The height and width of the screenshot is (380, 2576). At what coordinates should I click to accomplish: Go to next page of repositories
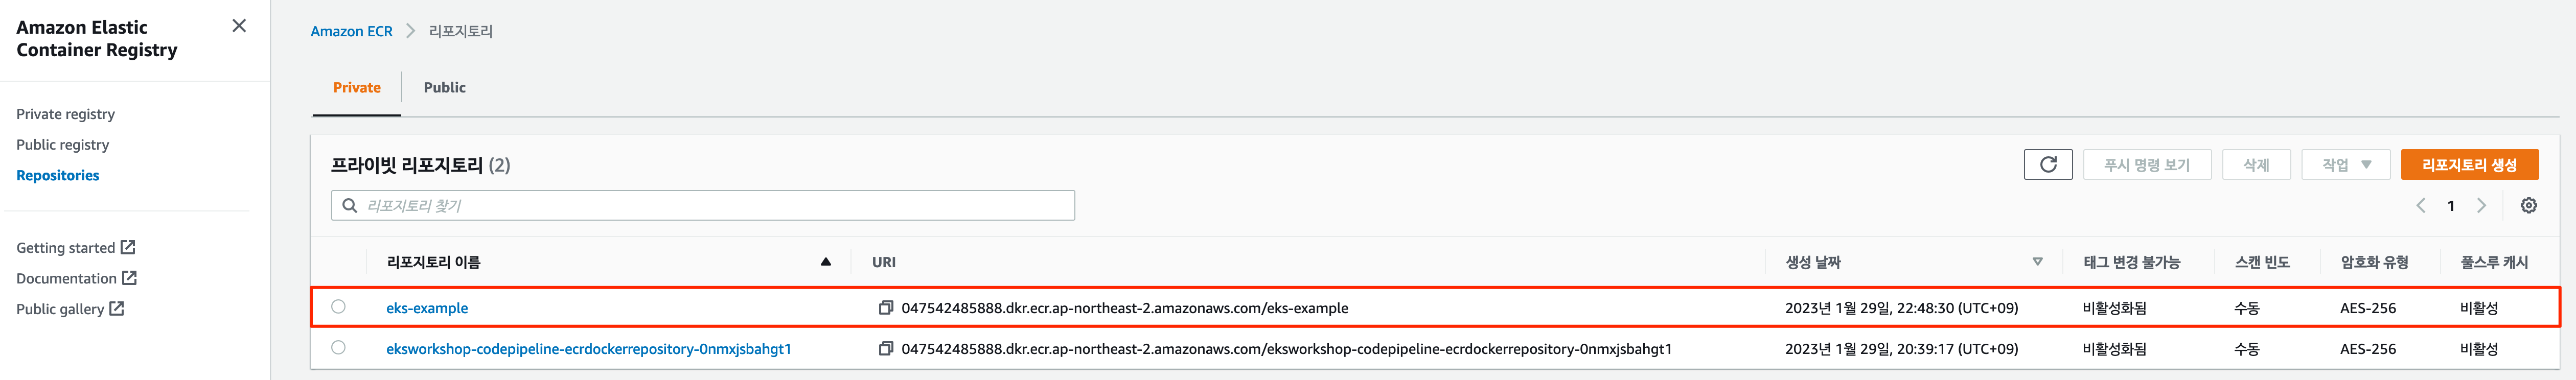(2481, 206)
